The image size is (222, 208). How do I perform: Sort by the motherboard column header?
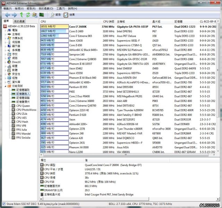tap(134, 21)
